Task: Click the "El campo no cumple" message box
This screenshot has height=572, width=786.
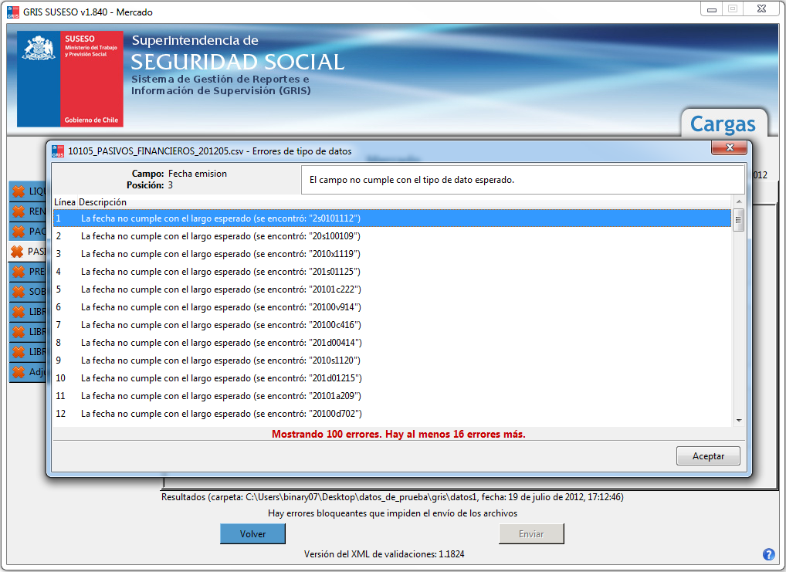Action: pyautogui.click(x=523, y=180)
